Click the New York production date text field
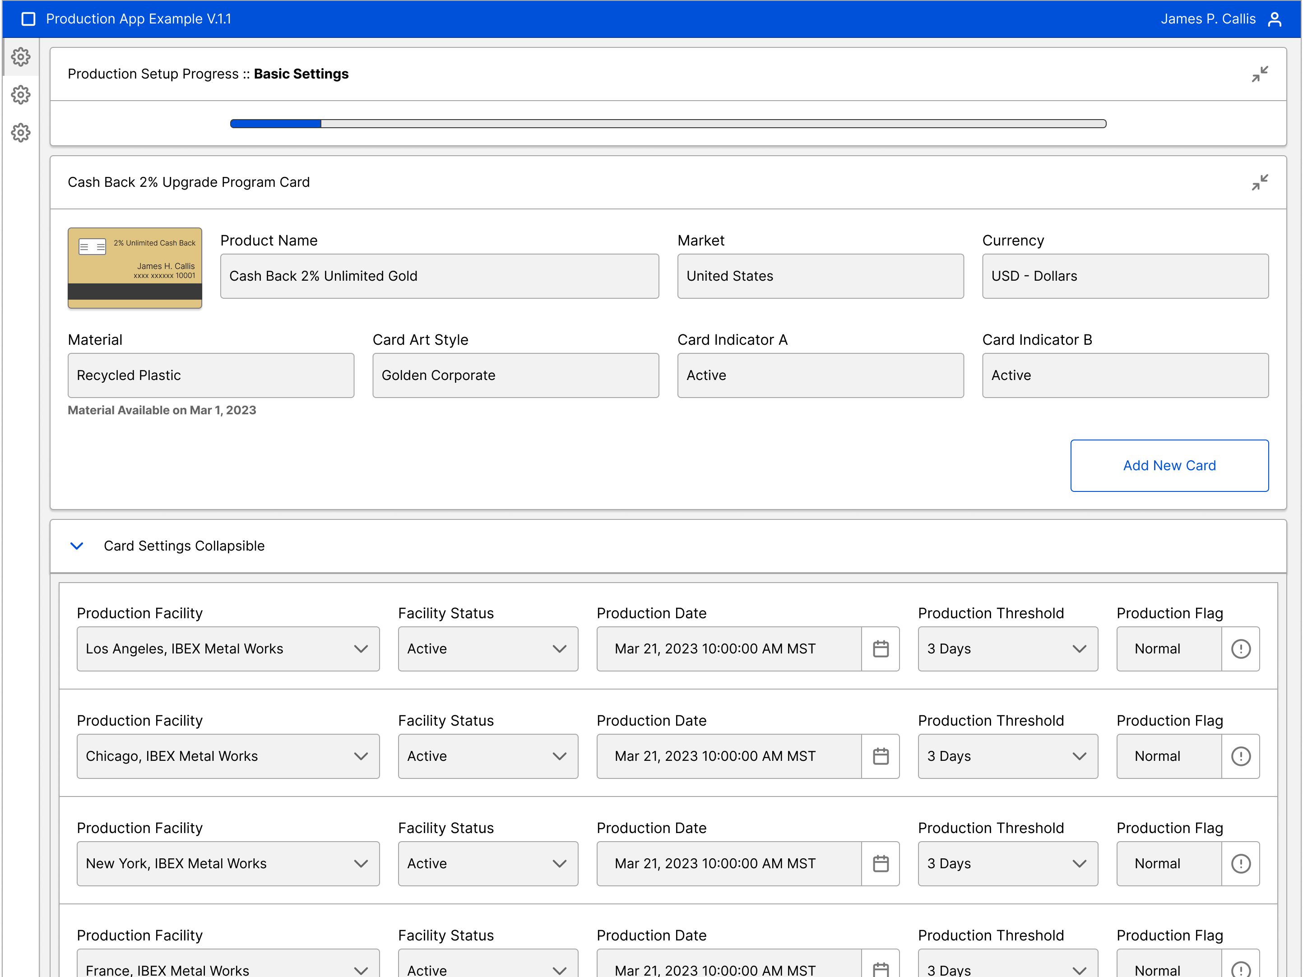1303x977 pixels. pos(729,863)
